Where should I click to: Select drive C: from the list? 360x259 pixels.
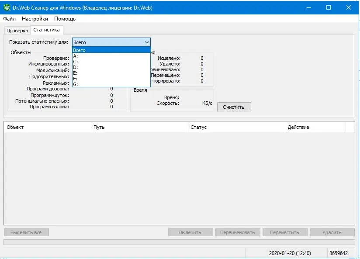(111, 62)
